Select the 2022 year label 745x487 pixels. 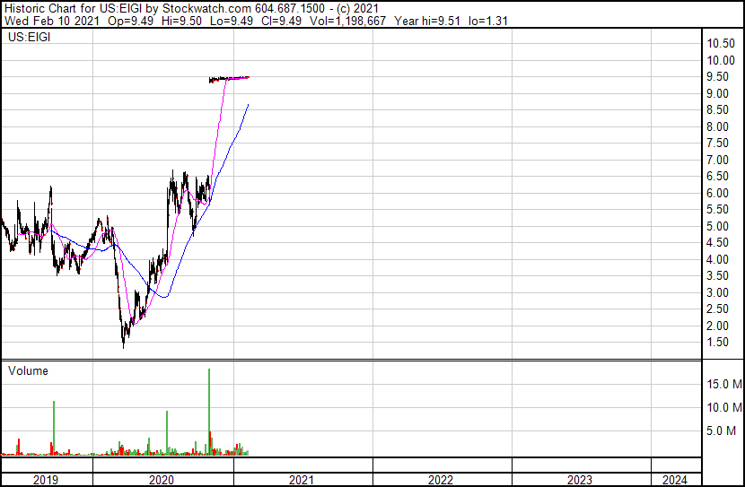click(x=441, y=480)
